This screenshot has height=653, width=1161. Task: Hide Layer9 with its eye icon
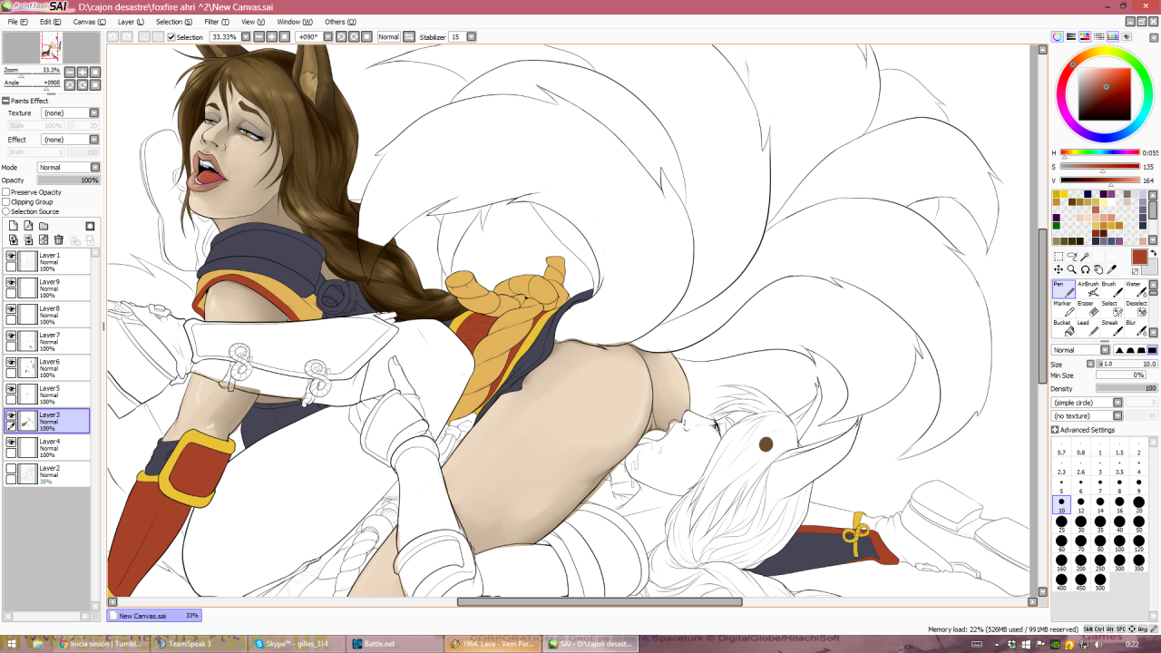tap(11, 284)
